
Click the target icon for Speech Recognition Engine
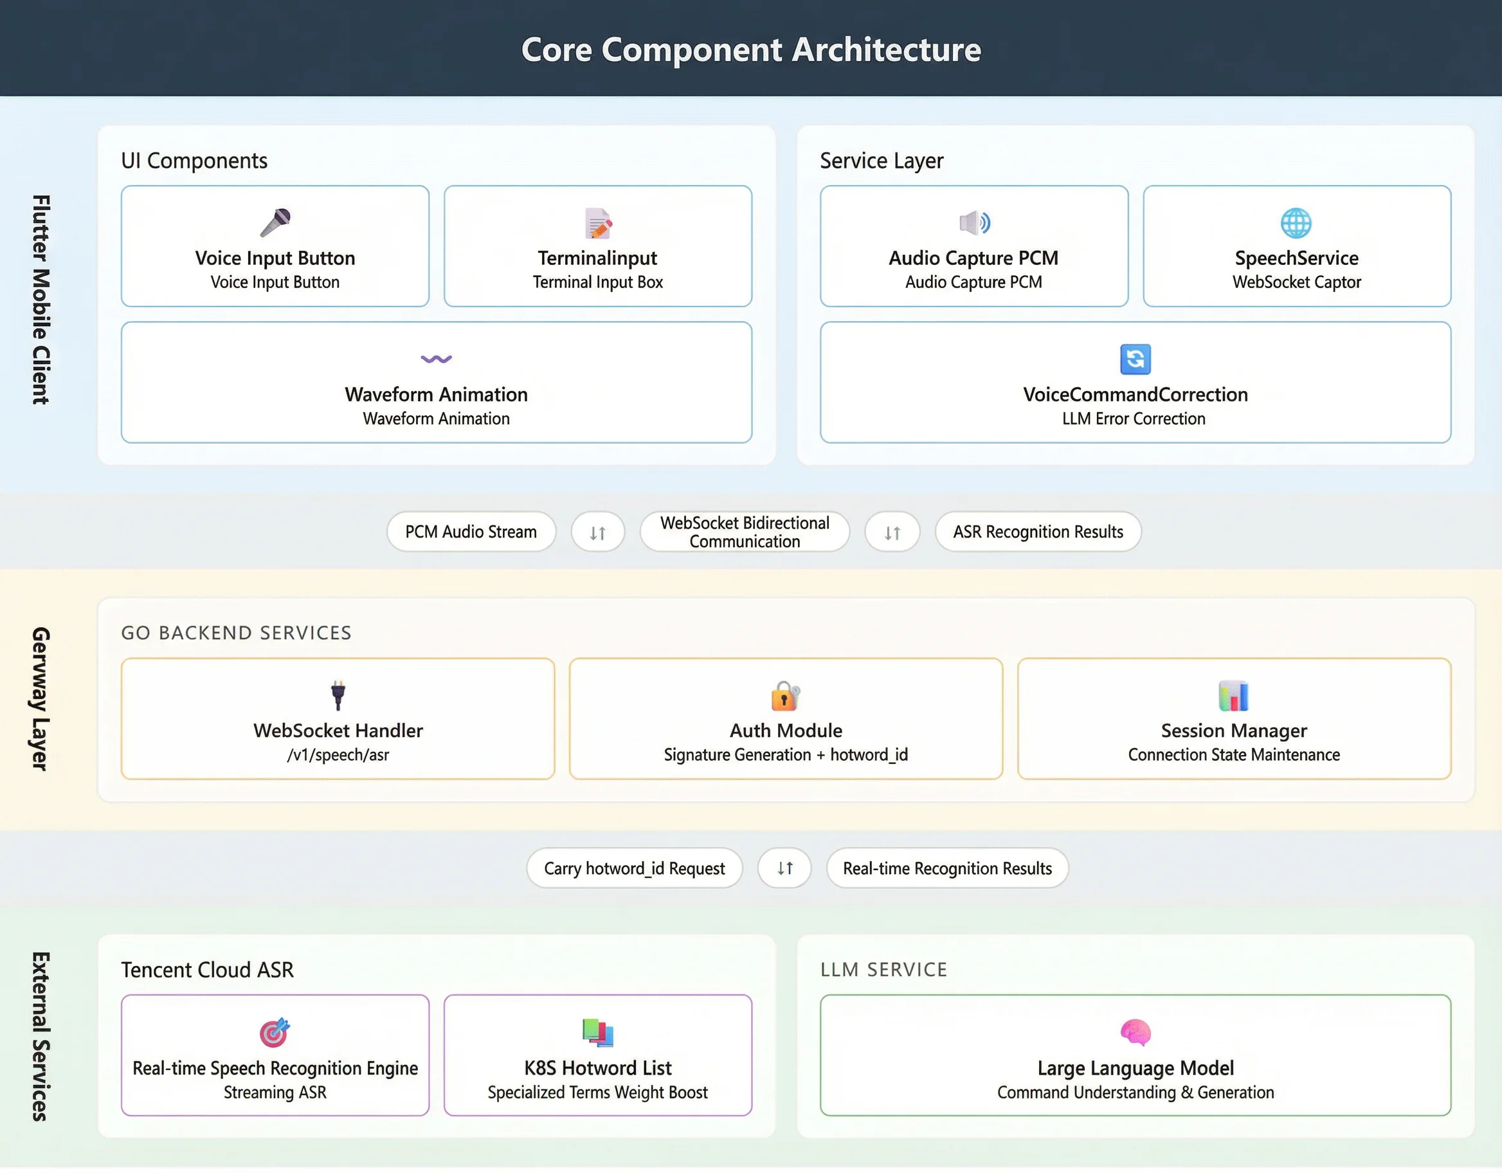tap(275, 1032)
